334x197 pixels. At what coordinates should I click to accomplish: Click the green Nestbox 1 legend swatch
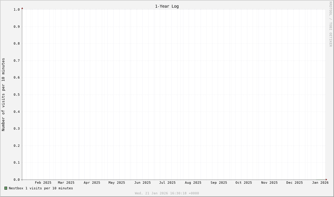(x=6, y=188)
